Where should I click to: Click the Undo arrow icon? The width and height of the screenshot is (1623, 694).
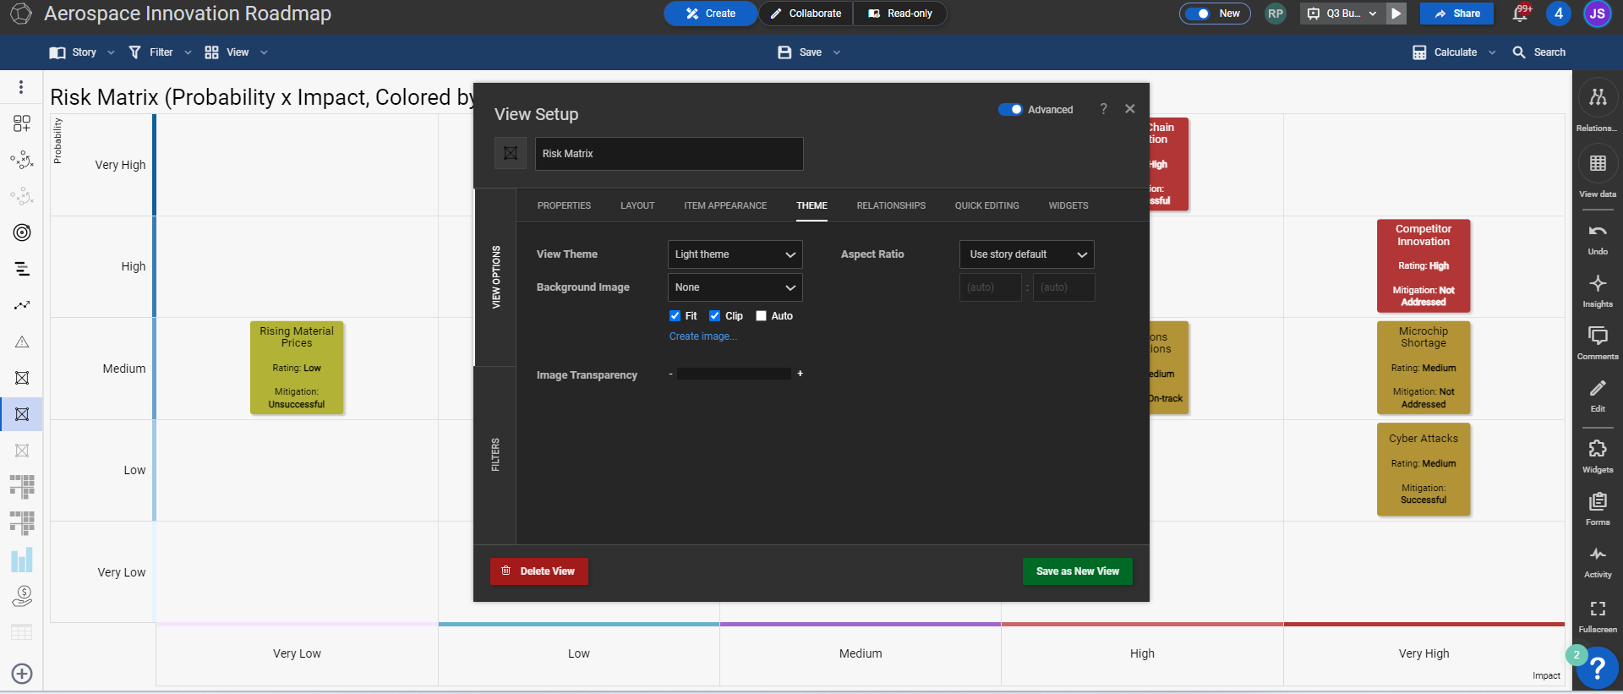(x=1597, y=231)
